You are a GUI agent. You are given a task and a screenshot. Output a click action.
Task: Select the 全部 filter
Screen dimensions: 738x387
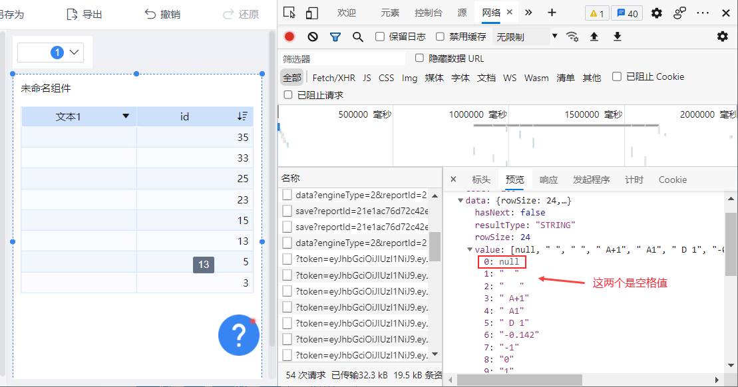tap(292, 78)
